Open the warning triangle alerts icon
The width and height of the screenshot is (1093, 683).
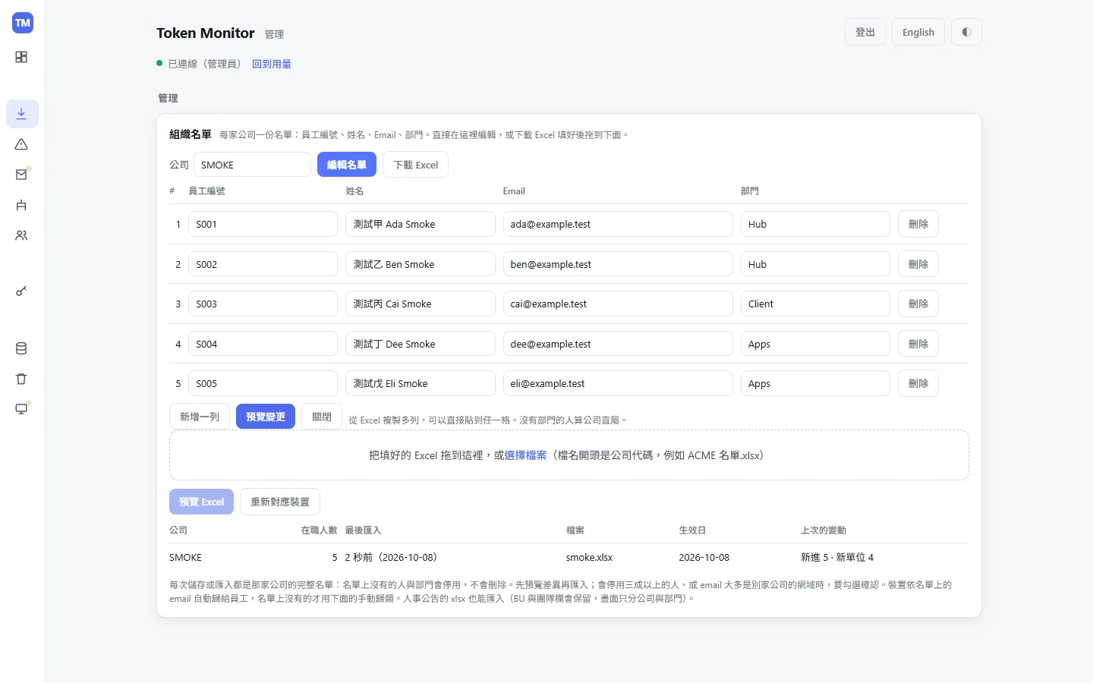point(21,144)
